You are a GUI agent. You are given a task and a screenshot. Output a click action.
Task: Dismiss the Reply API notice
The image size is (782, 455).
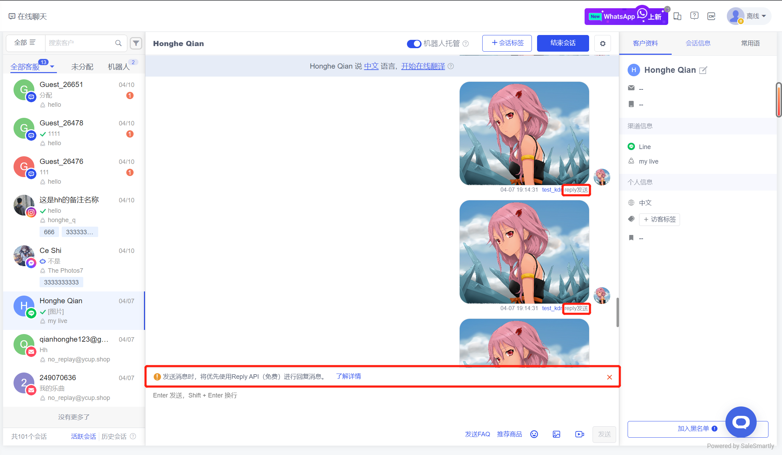point(610,377)
